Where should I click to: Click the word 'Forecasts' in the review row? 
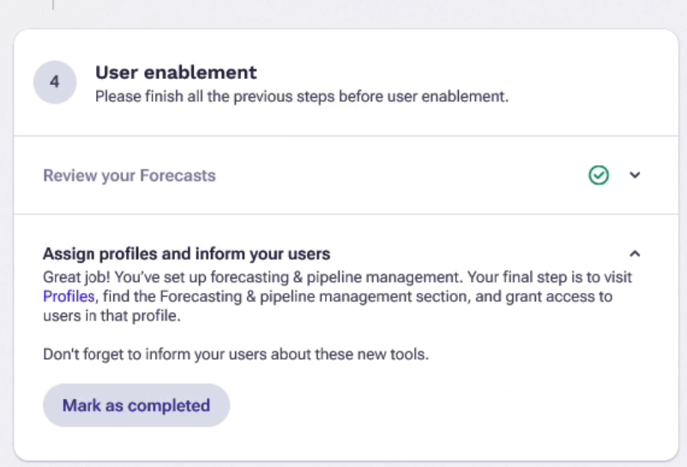180,176
